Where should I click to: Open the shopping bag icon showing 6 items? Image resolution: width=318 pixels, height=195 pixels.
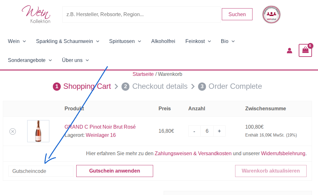click(305, 50)
